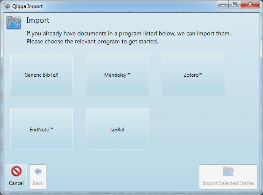Viewport: 263px width, 195px height.
Task: Select Mendeley™ as the import source
Action: [x=117, y=75]
